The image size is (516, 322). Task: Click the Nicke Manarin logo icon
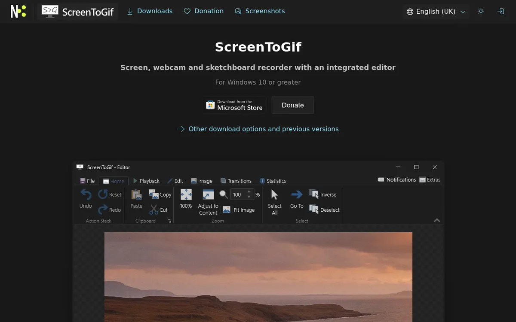18,11
